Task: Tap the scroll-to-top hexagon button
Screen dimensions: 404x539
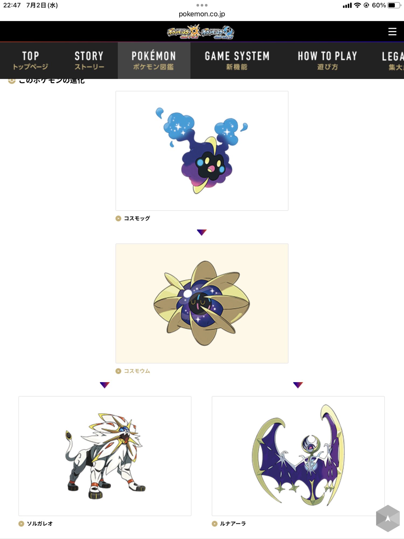Action: (x=388, y=518)
